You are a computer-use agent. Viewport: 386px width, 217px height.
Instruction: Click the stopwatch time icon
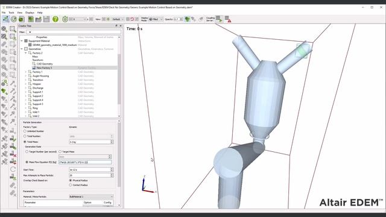point(65,19)
